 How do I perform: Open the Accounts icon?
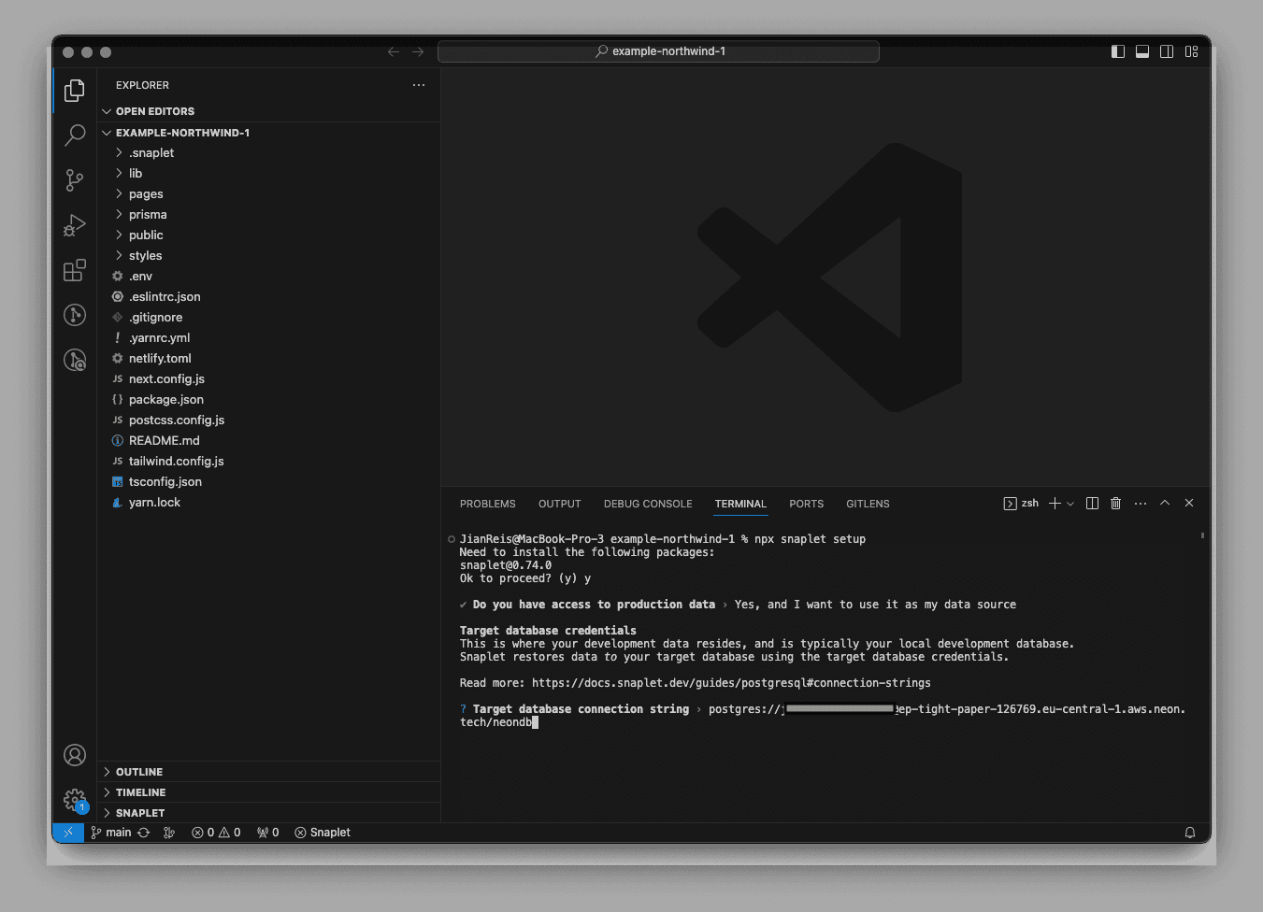click(75, 755)
